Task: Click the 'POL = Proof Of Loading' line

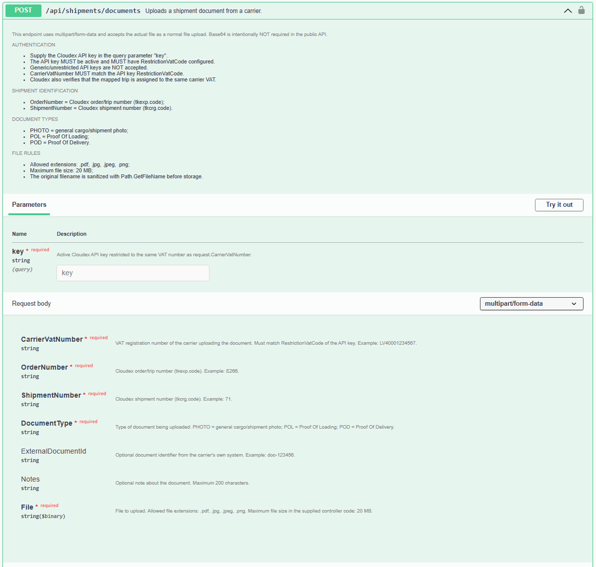Action: [59, 136]
